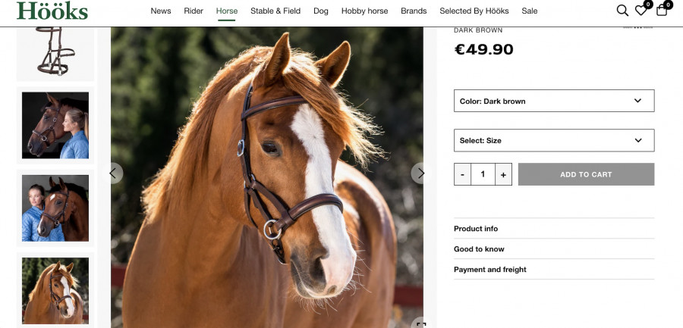The width and height of the screenshot is (683, 328).
Task: Click the Hööks logo
Action: coord(52,11)
